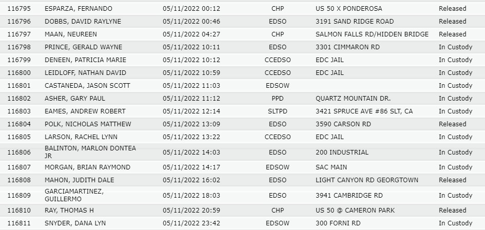Select the 05/11/2022 23:42 booking date
The width and height of the screenshot is (485, 230).
coord(191,223)
